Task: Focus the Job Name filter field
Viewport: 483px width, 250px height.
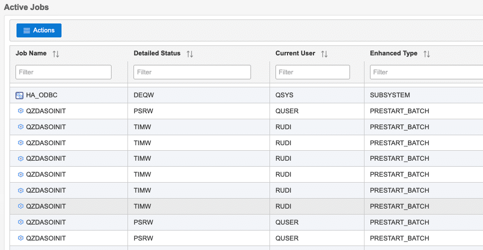Action: 63,72
